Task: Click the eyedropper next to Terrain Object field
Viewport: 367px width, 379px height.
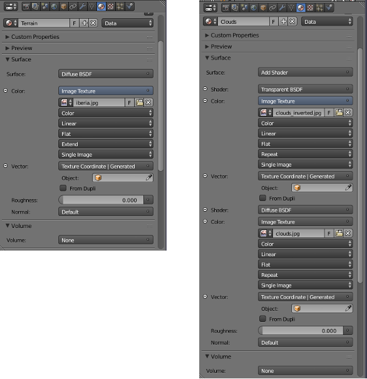Action: (x=149, y=178)
